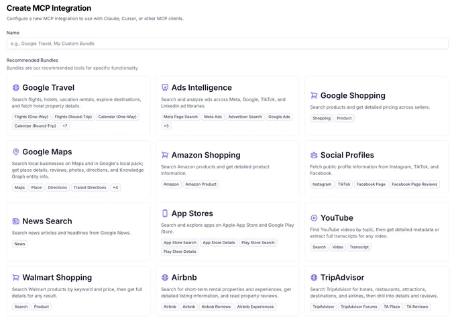
Task: Click the Meta Page Search tag
Action: click(x=180, y=117)
